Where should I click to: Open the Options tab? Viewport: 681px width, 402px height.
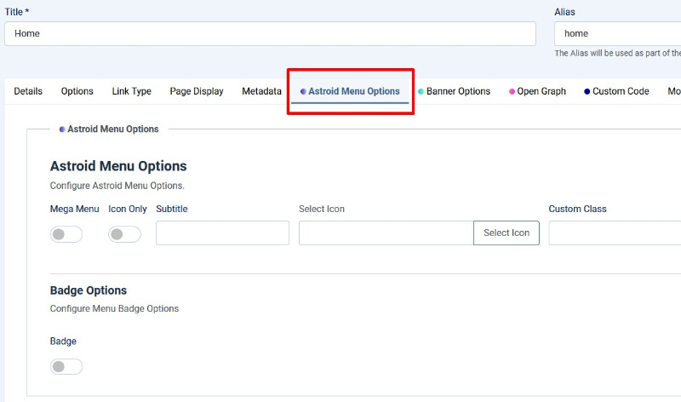coord(77,91)
